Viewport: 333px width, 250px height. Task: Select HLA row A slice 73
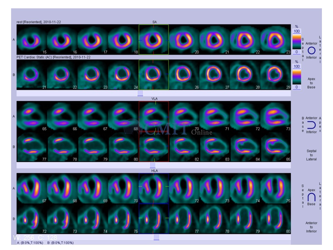pos(215,188)
